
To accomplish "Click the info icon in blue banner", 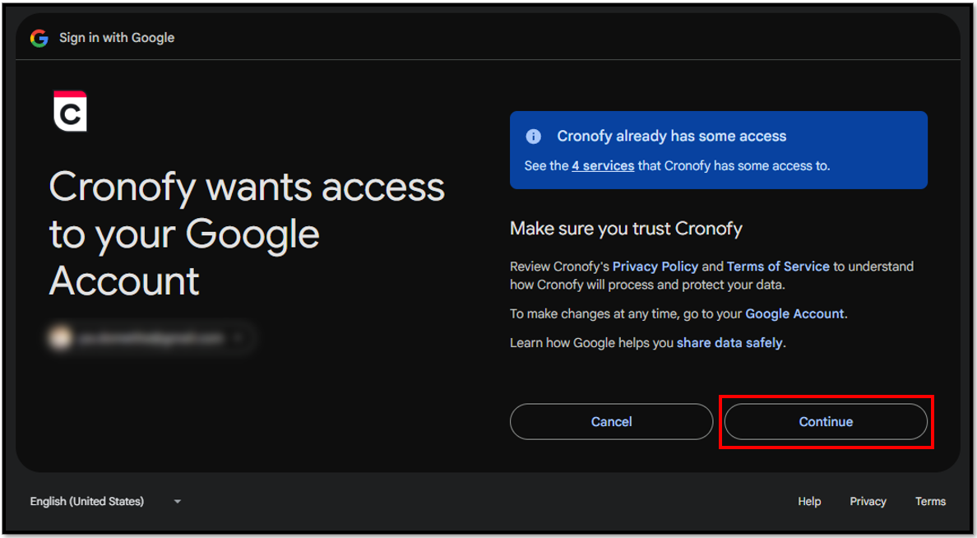I will tap(534, 137).
